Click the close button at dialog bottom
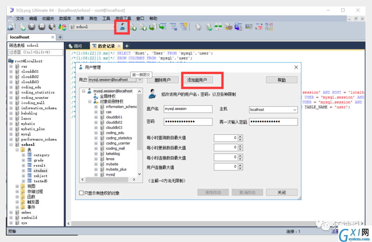372x242 pixels. click(282, 192)
